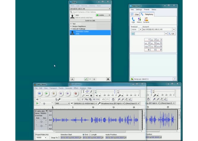Pause playback in the cathy_demo Audacity window

pos(40,93)
